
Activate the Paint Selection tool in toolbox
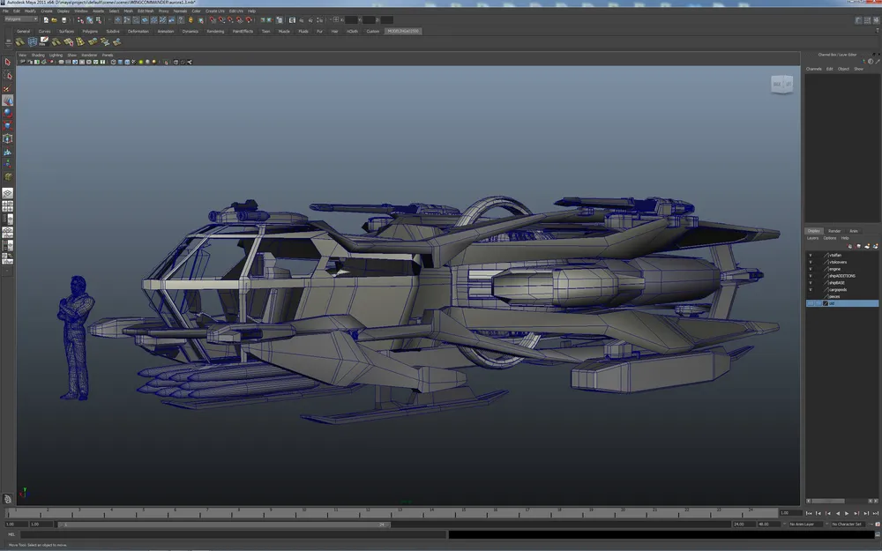(x=7, y=88)
